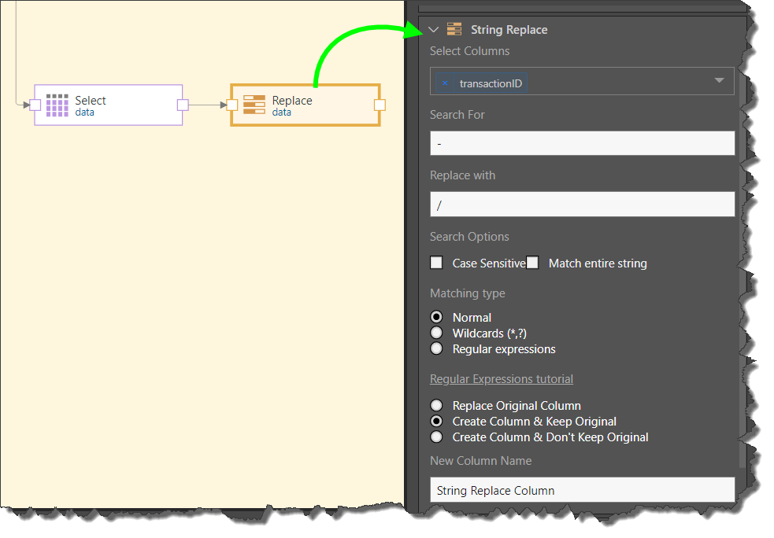Screen dimensions: 774x538
Task: Open the Regular Expressions tutorial link
Action: click(x=502, y=379)
